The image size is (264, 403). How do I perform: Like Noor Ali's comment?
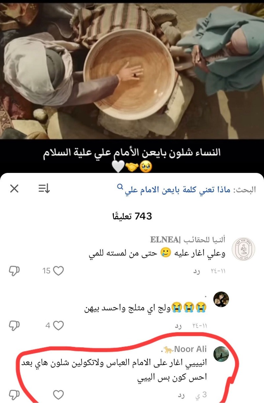(x=58, y=394)
